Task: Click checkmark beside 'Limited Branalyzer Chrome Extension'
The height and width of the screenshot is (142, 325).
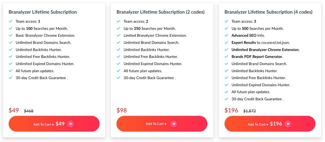Action: [x=119, y=35]
